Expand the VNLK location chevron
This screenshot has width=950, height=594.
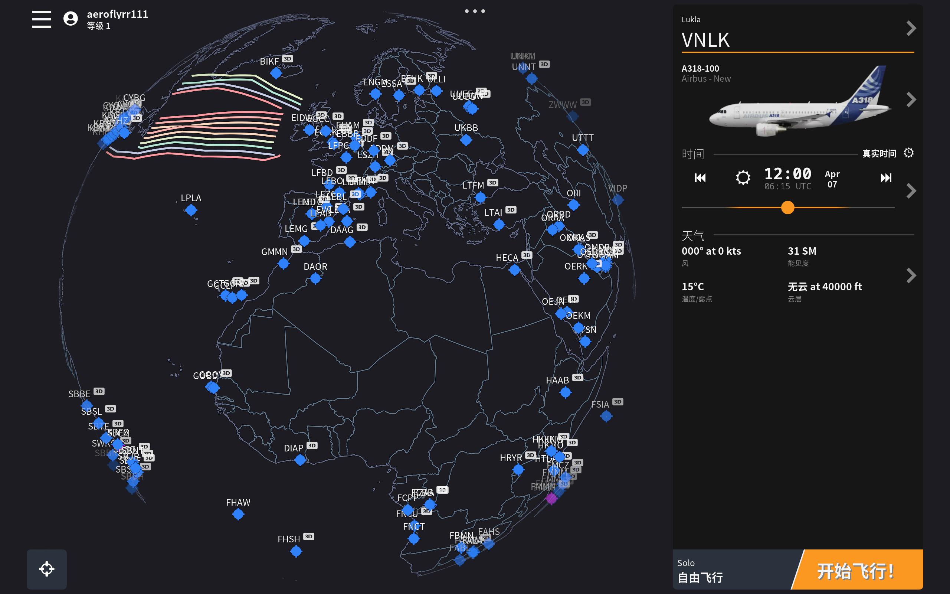[911, 28]
